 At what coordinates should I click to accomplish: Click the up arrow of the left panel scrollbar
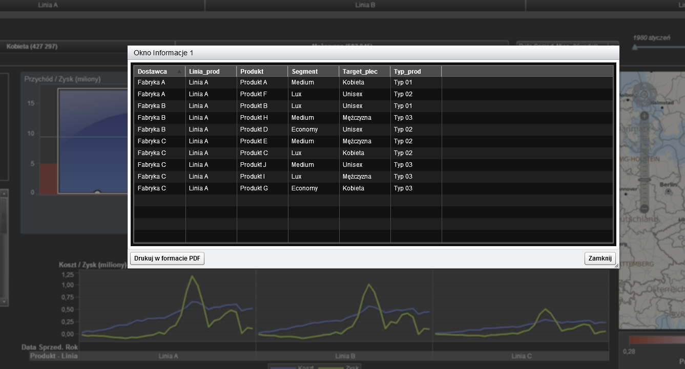coord(4,193)
